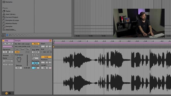Click loop Position bar field
Image resolution: width=171 pixels, height=96 pixels.
click(x=43, y=62)
